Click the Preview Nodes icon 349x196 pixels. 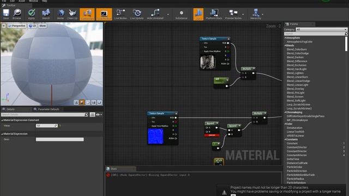point(233,14)
